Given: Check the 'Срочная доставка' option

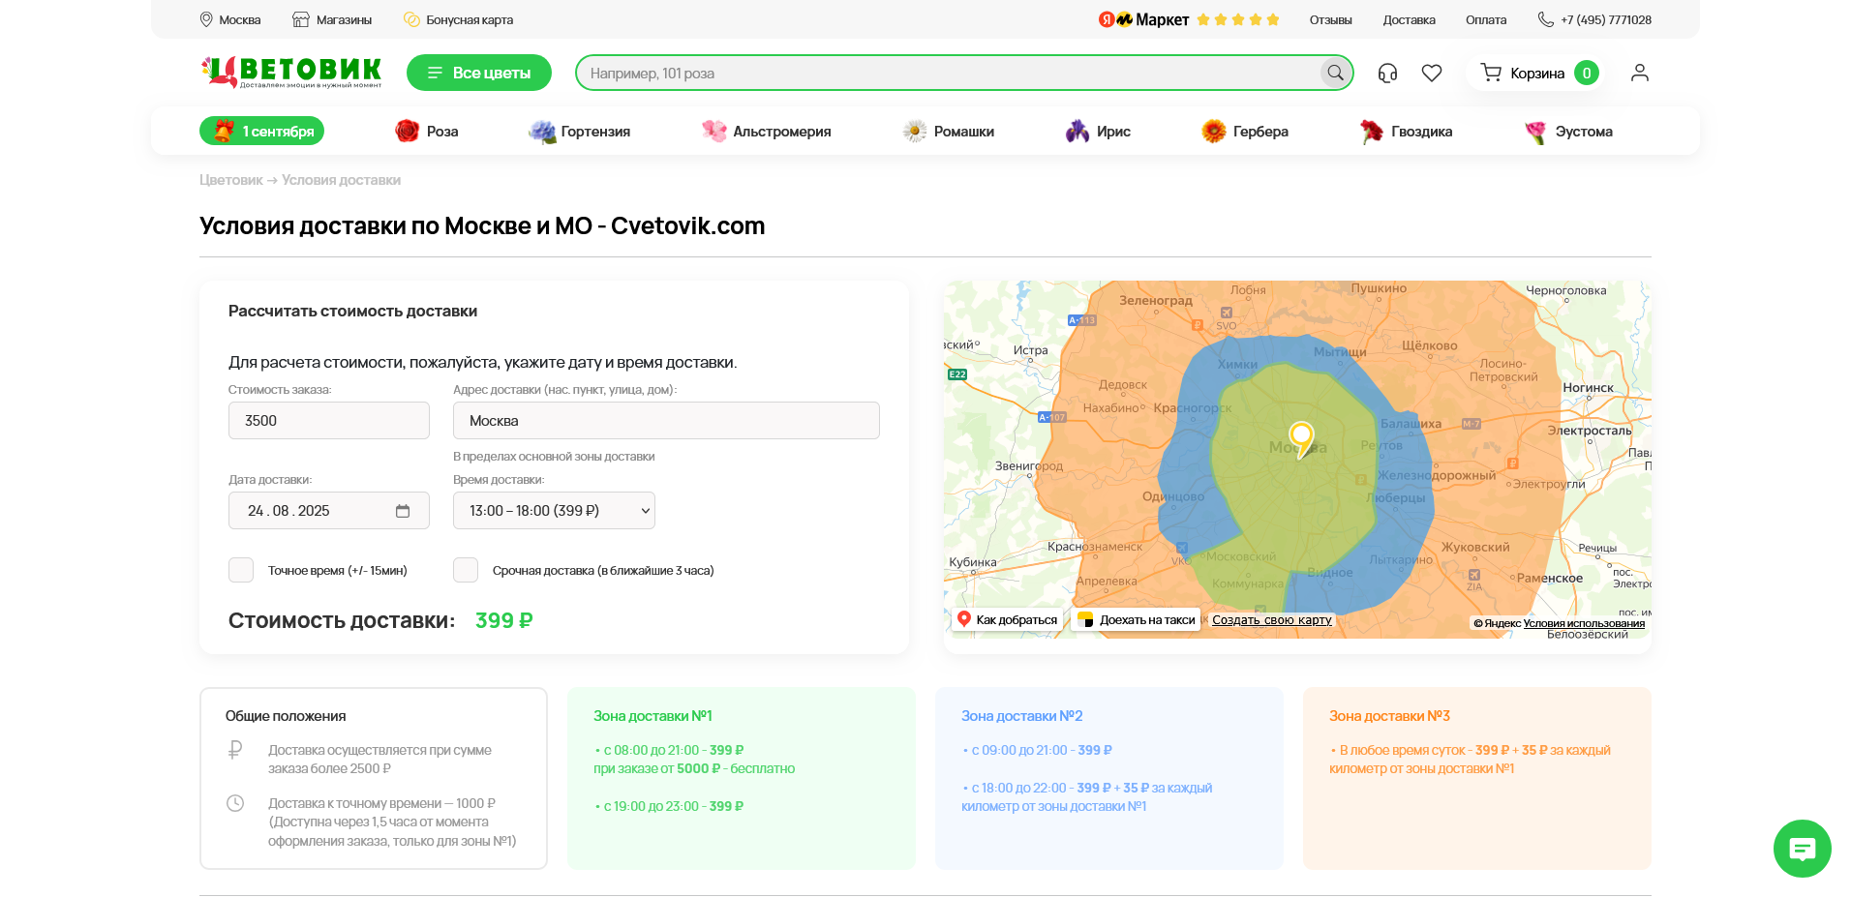Looking at the screenshot, I should click(x=466, y=570).
